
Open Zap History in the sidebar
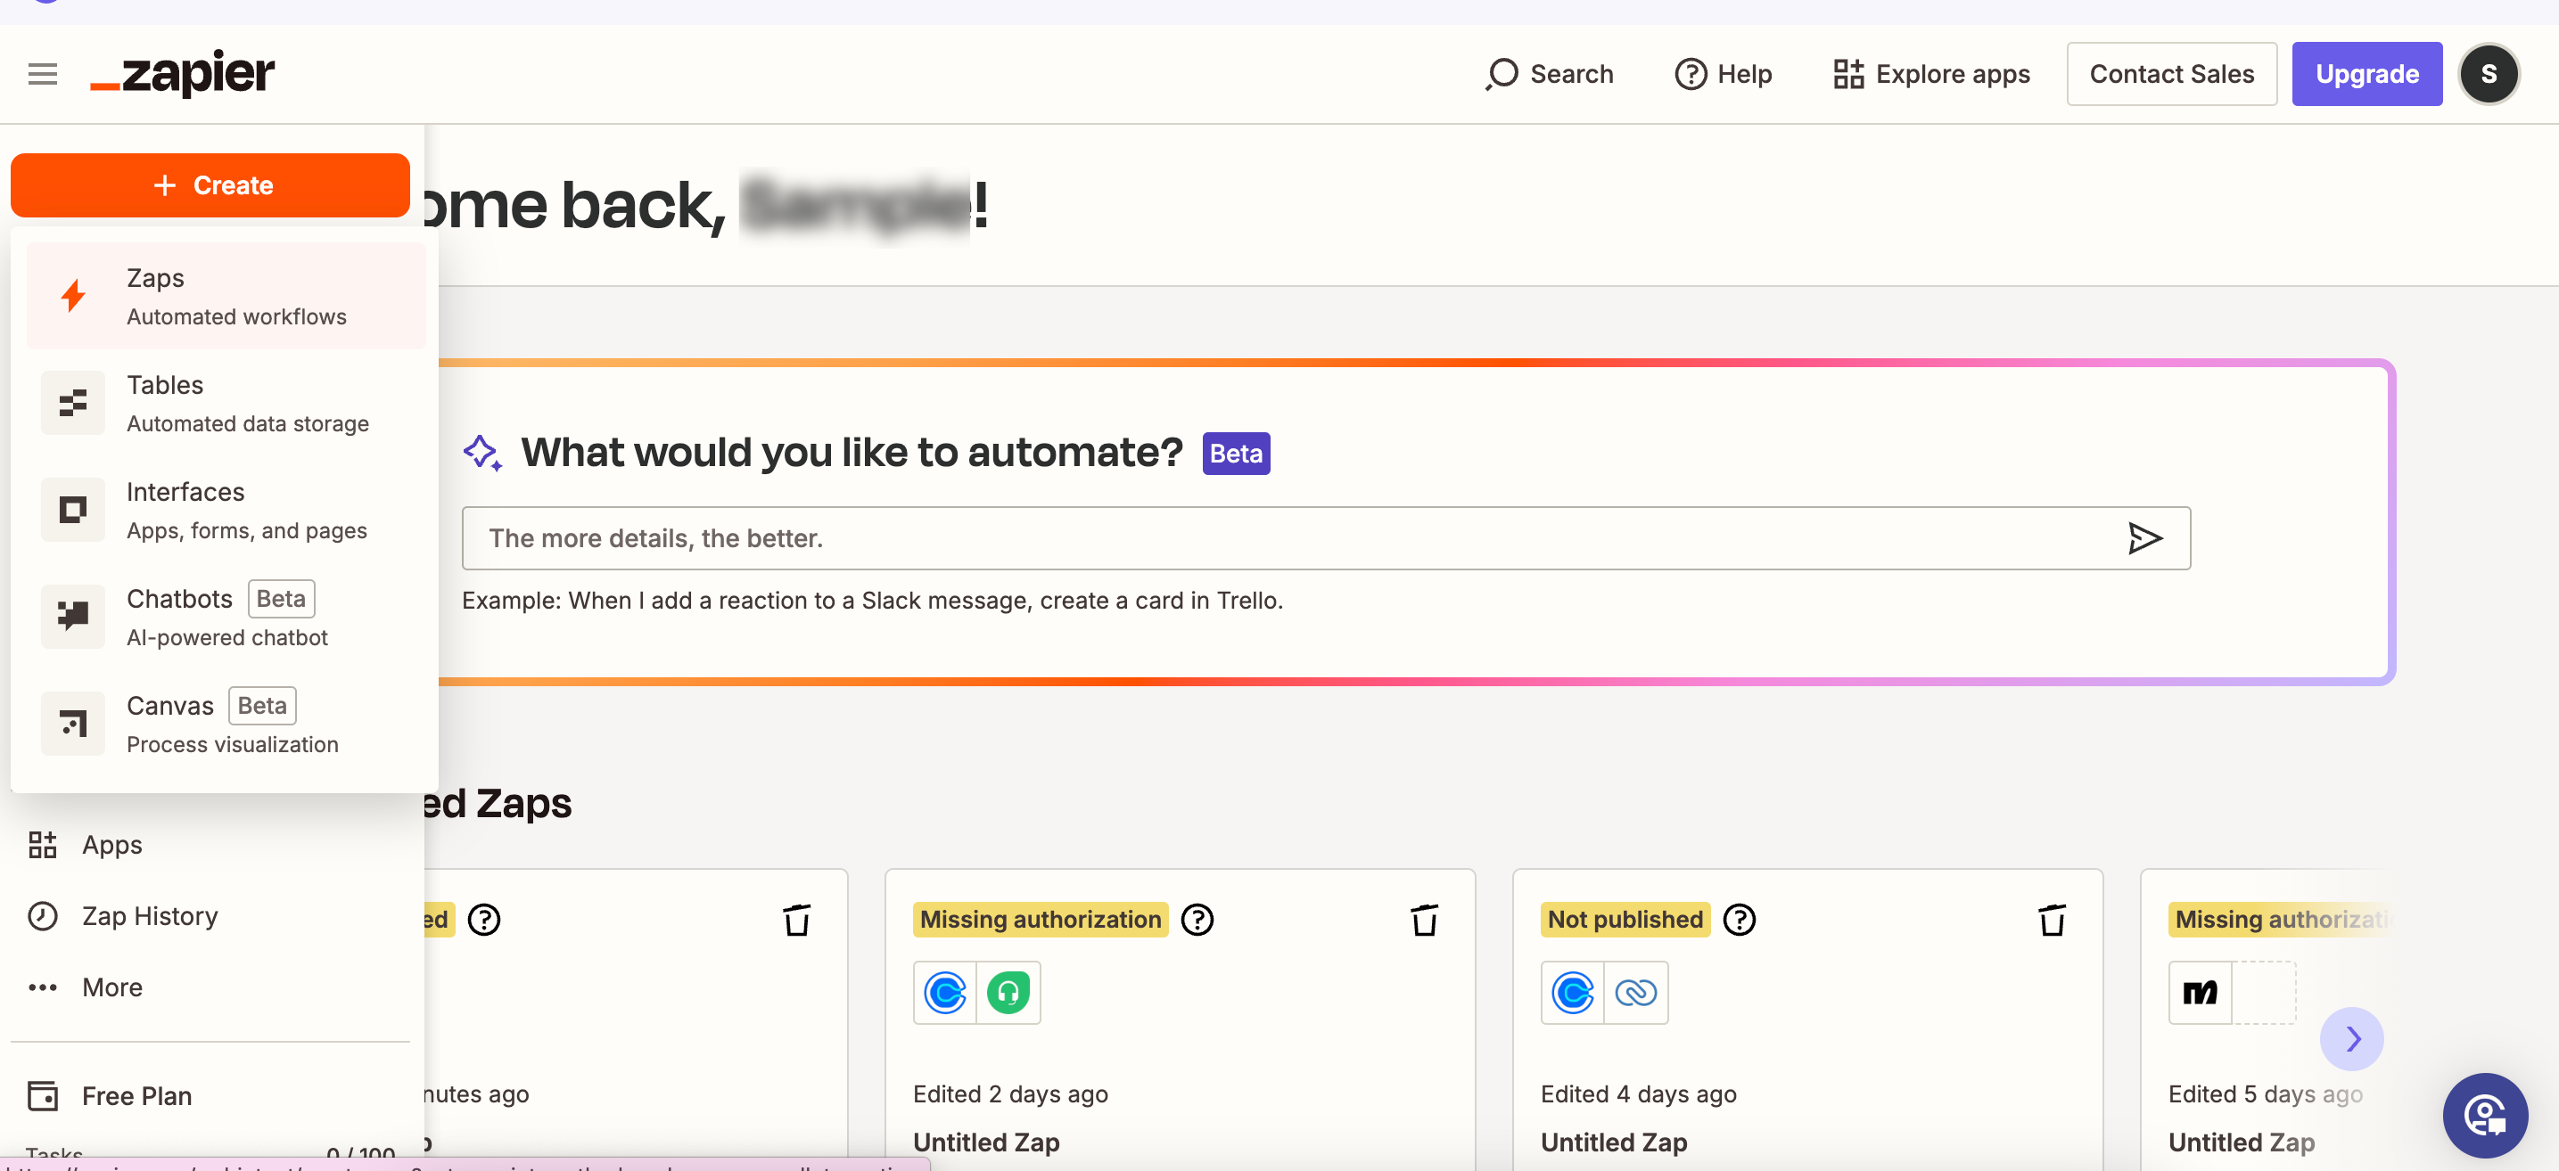(x=149, y=916)
